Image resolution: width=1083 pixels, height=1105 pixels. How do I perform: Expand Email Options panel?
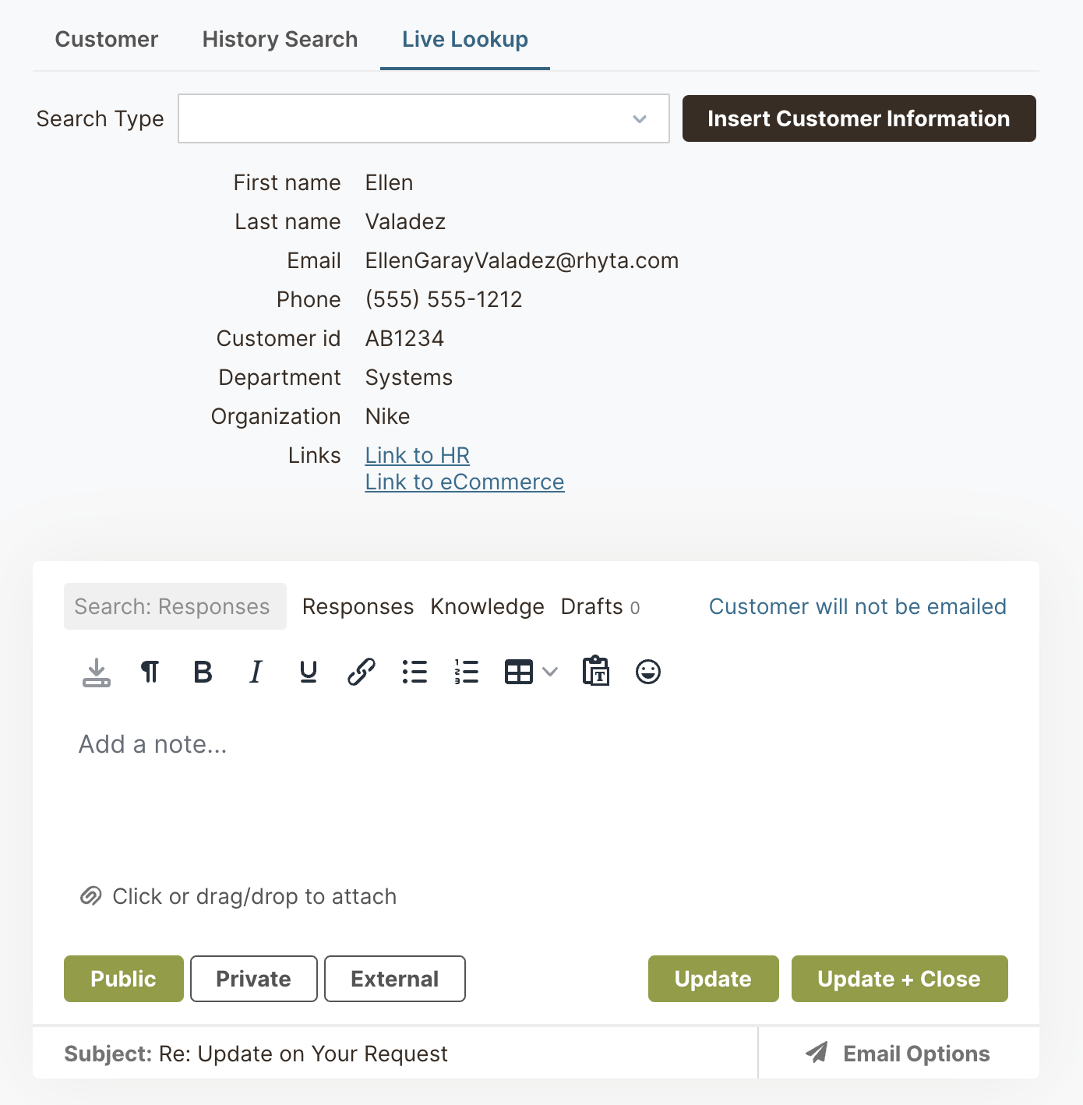[898, 1054]
